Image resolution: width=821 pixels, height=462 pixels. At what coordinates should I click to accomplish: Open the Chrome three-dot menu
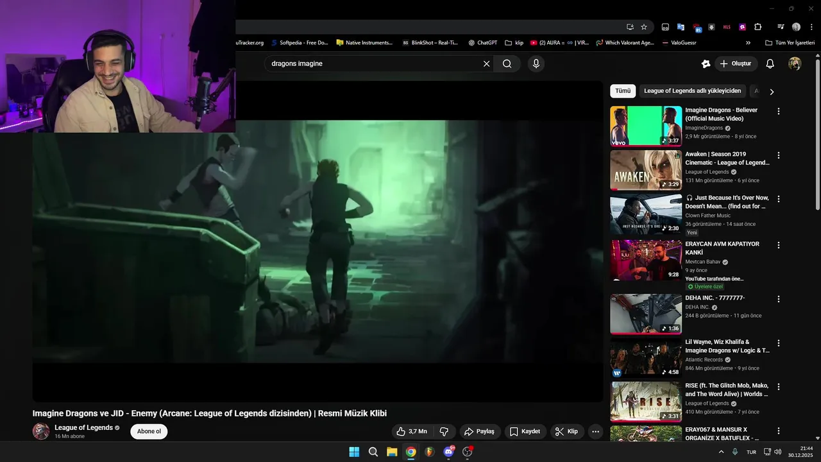click(x=811, y=27)
